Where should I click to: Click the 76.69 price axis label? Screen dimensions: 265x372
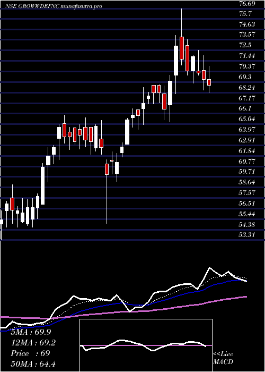coord(248,4)
